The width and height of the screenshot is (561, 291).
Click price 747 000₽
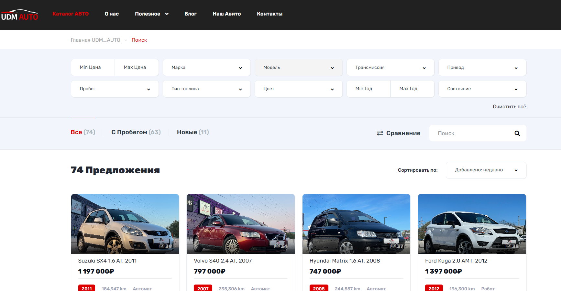click(325, 271)
